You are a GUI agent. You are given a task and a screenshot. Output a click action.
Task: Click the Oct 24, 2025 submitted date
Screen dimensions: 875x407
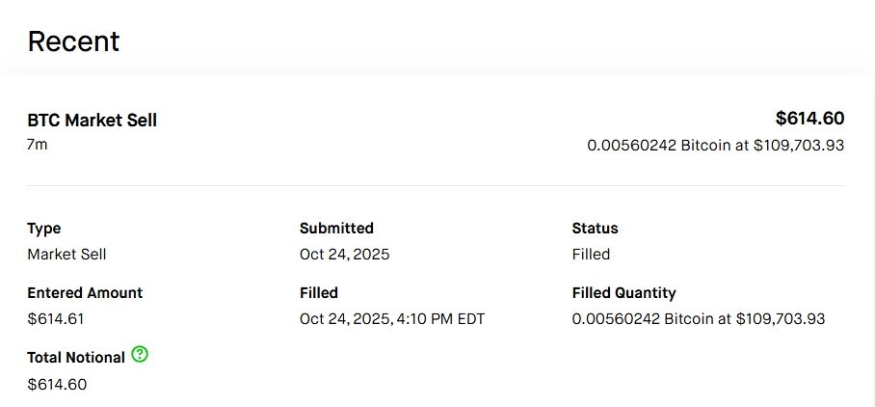click(345, 255)
